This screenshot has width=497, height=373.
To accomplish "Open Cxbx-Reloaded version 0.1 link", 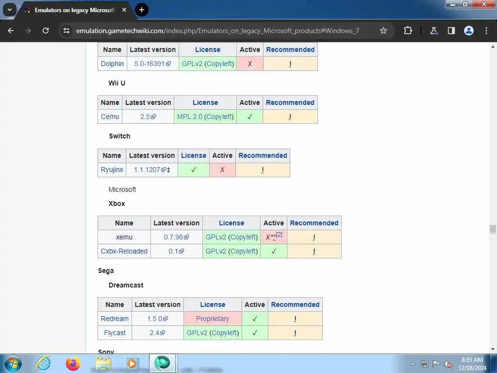I will [176, 251].
